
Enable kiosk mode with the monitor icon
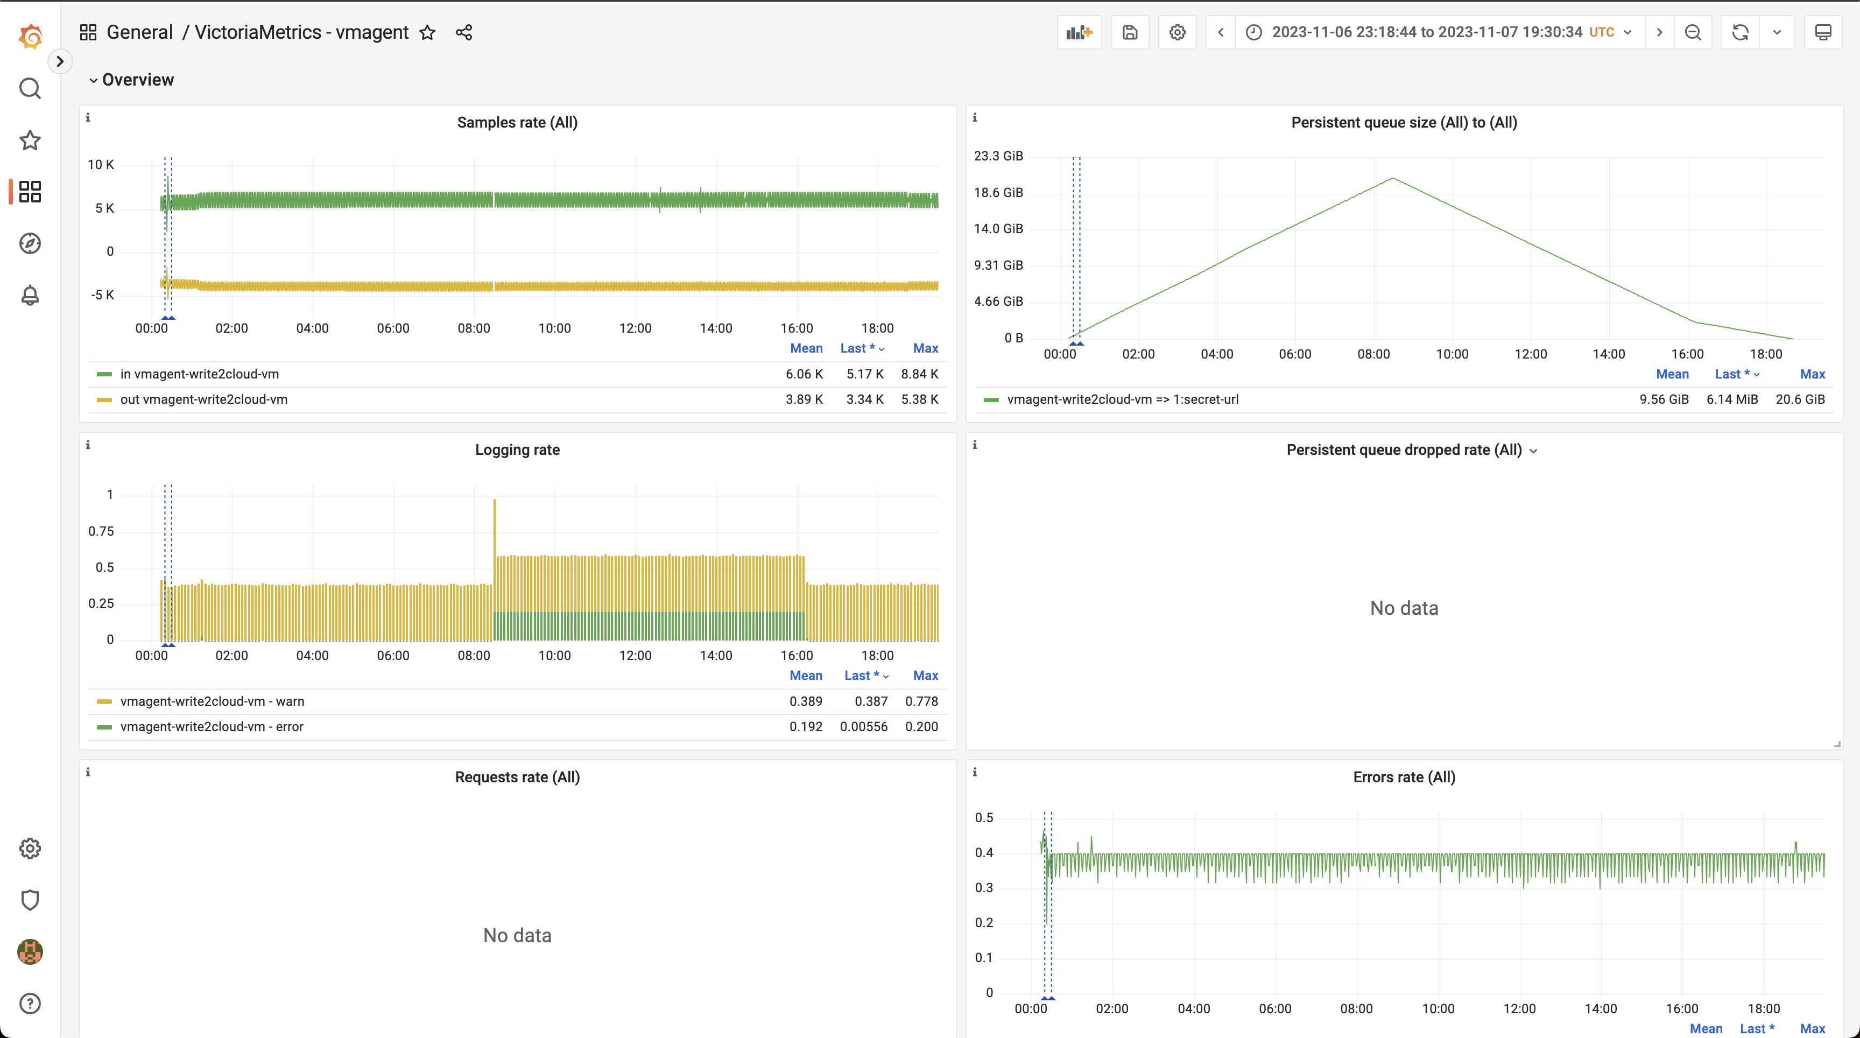(x=1823, y=32)
